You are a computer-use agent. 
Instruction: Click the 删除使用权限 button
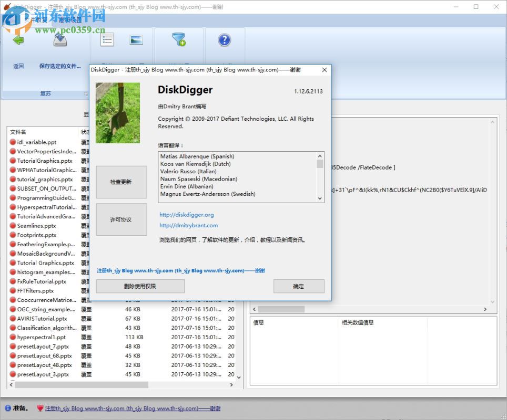pyautogui.click(x=140, y=286)
